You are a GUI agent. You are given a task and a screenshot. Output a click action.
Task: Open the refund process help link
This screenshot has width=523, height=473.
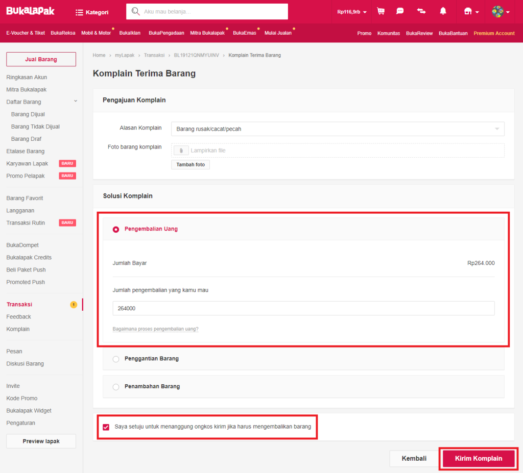[155, 329]
